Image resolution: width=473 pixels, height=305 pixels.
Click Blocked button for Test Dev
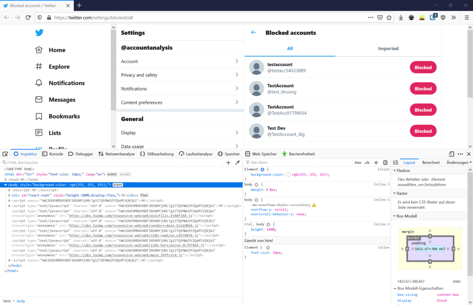423,131
